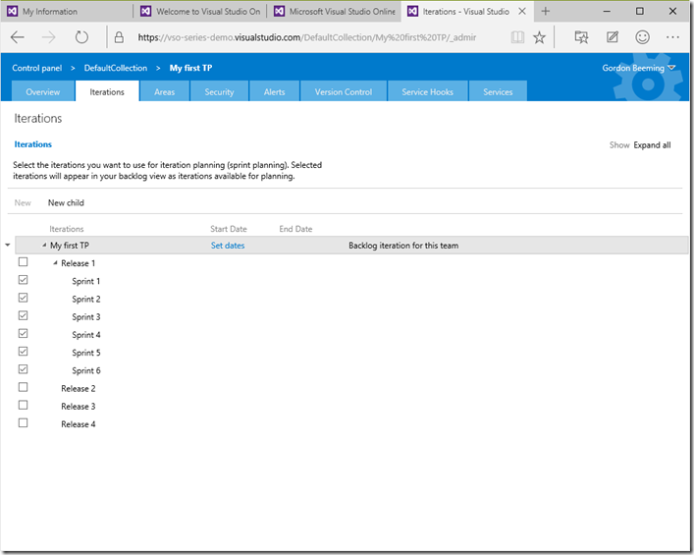Select the Release 4 row
The height and width of the screenshot is (555, 694).
coord(79,424)
